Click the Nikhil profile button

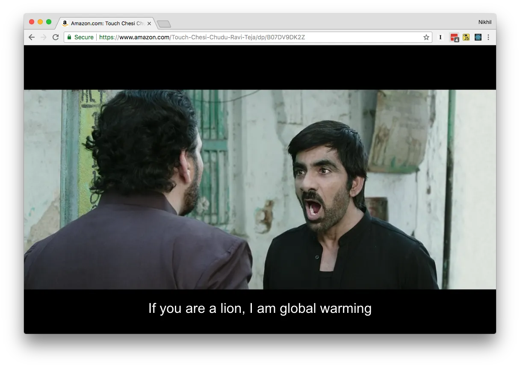pos(485,22)
